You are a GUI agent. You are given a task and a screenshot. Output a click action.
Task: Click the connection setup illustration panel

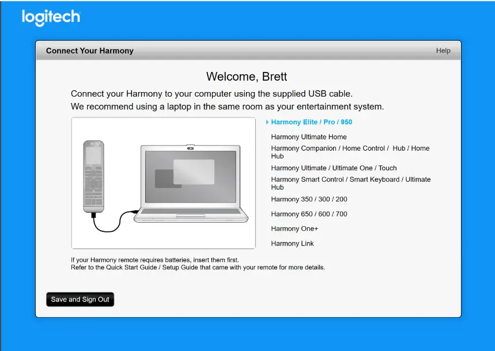coord(163,183)
